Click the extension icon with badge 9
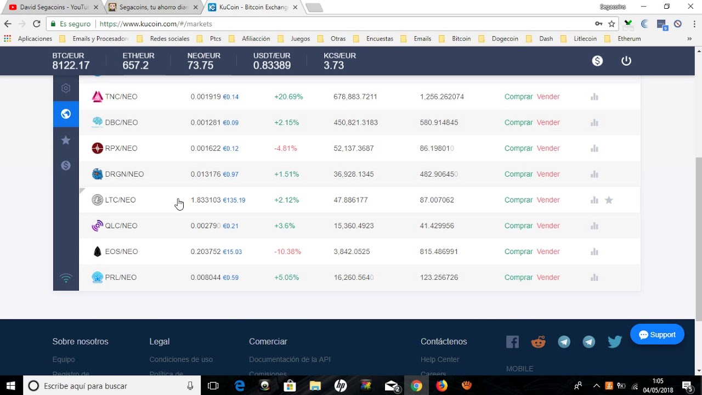This screenshot has height=395, width=702. click(x=661, y=24)
